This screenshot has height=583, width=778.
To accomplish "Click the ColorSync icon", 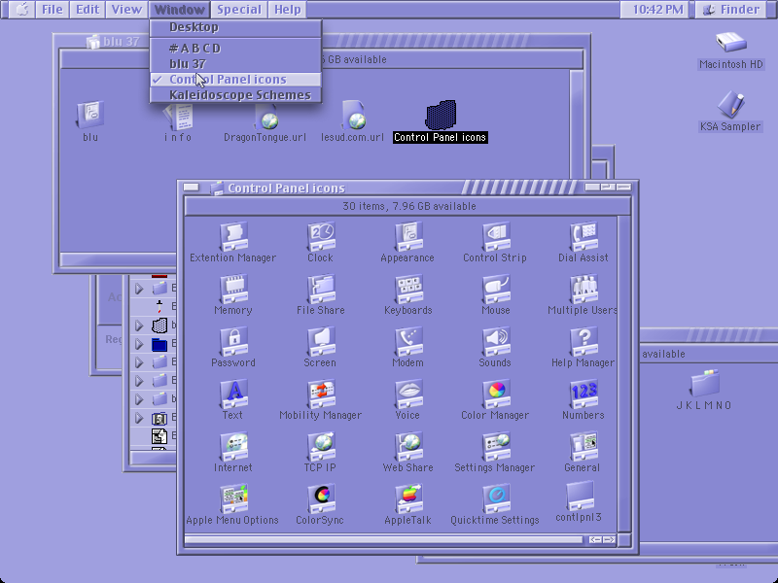I will 321,499.
